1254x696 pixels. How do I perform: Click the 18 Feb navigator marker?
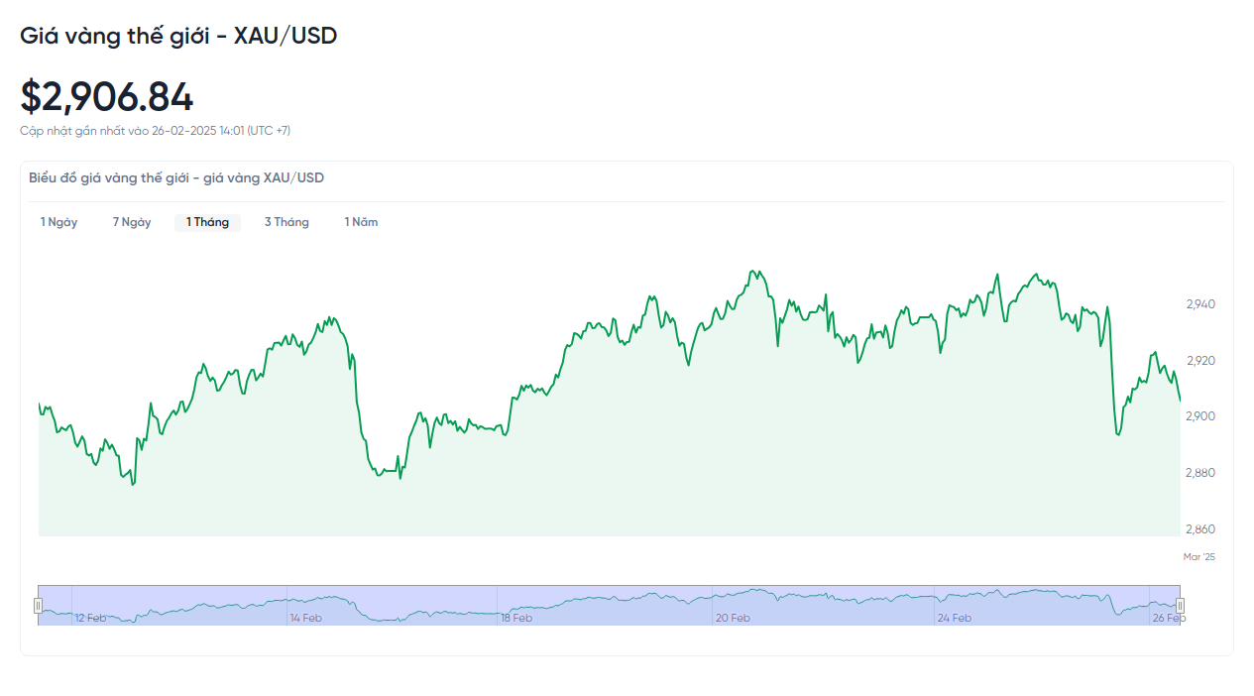click(x=516, y=618)
